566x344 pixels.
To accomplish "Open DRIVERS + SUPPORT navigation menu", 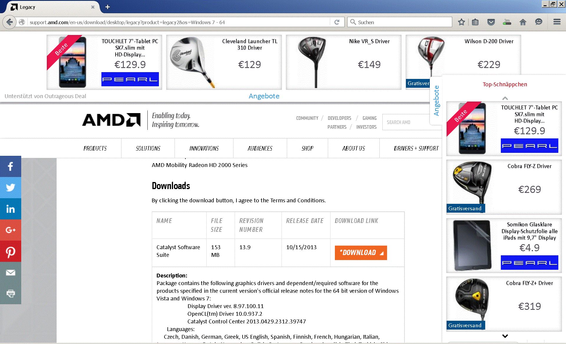I will pyautogui.click(x=416, y=148).
